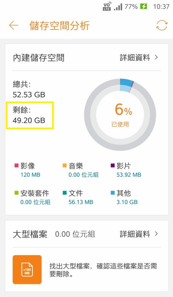Viewport: 173px width, 297px height.
Task: Tap the refresh storage analysis icon
Action: pos(162,25)
